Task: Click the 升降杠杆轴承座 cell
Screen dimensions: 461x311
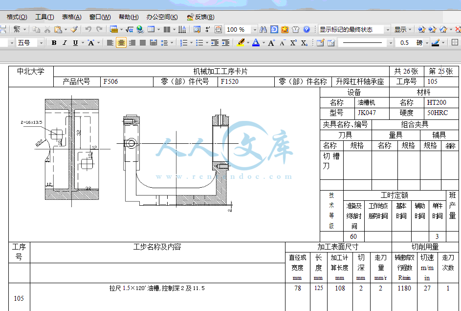Action: (360, 81)
